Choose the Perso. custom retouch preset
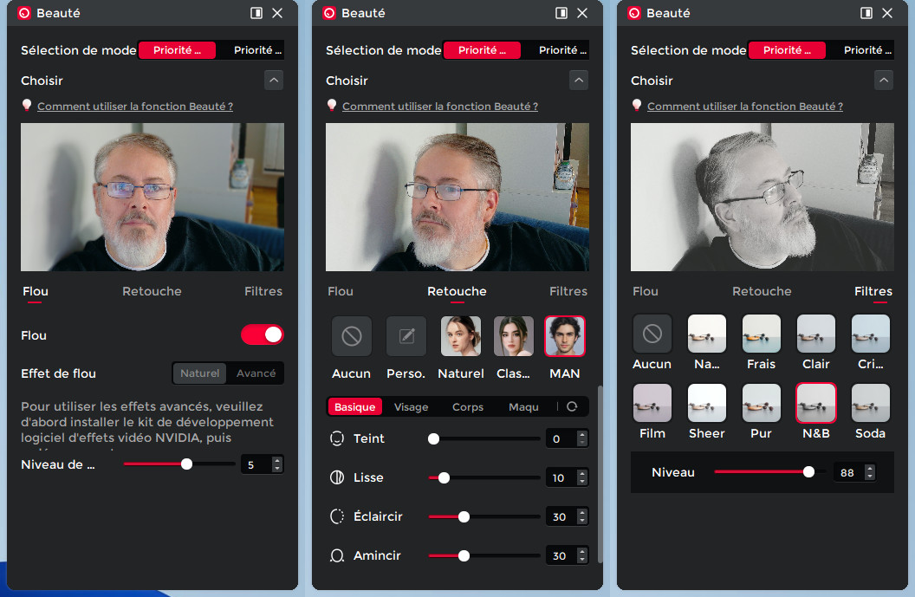915x597 pixels. [x=406, y=336]
